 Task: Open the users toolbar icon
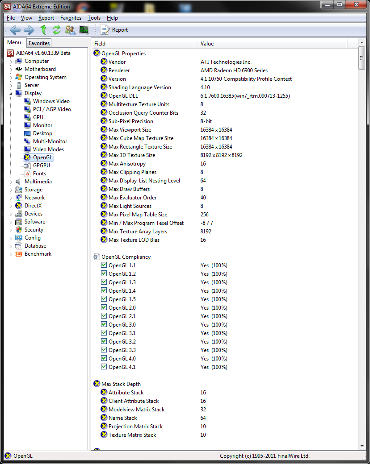(x=70, y=30)
